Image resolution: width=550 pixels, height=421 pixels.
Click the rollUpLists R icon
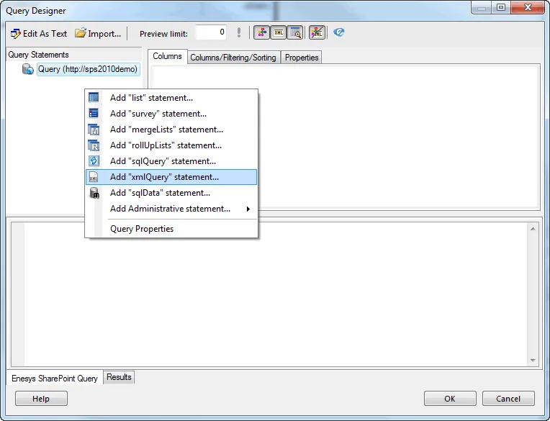[x=94, y=145]
